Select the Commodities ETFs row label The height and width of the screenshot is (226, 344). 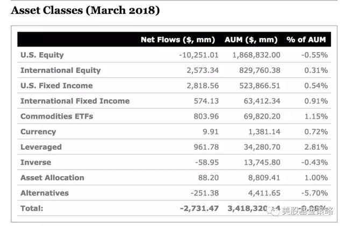(x=56, y=116)
